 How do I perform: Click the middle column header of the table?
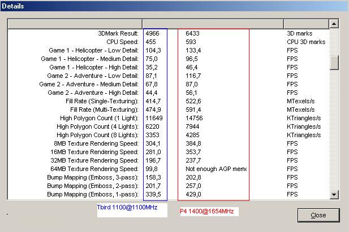[213, 24]
